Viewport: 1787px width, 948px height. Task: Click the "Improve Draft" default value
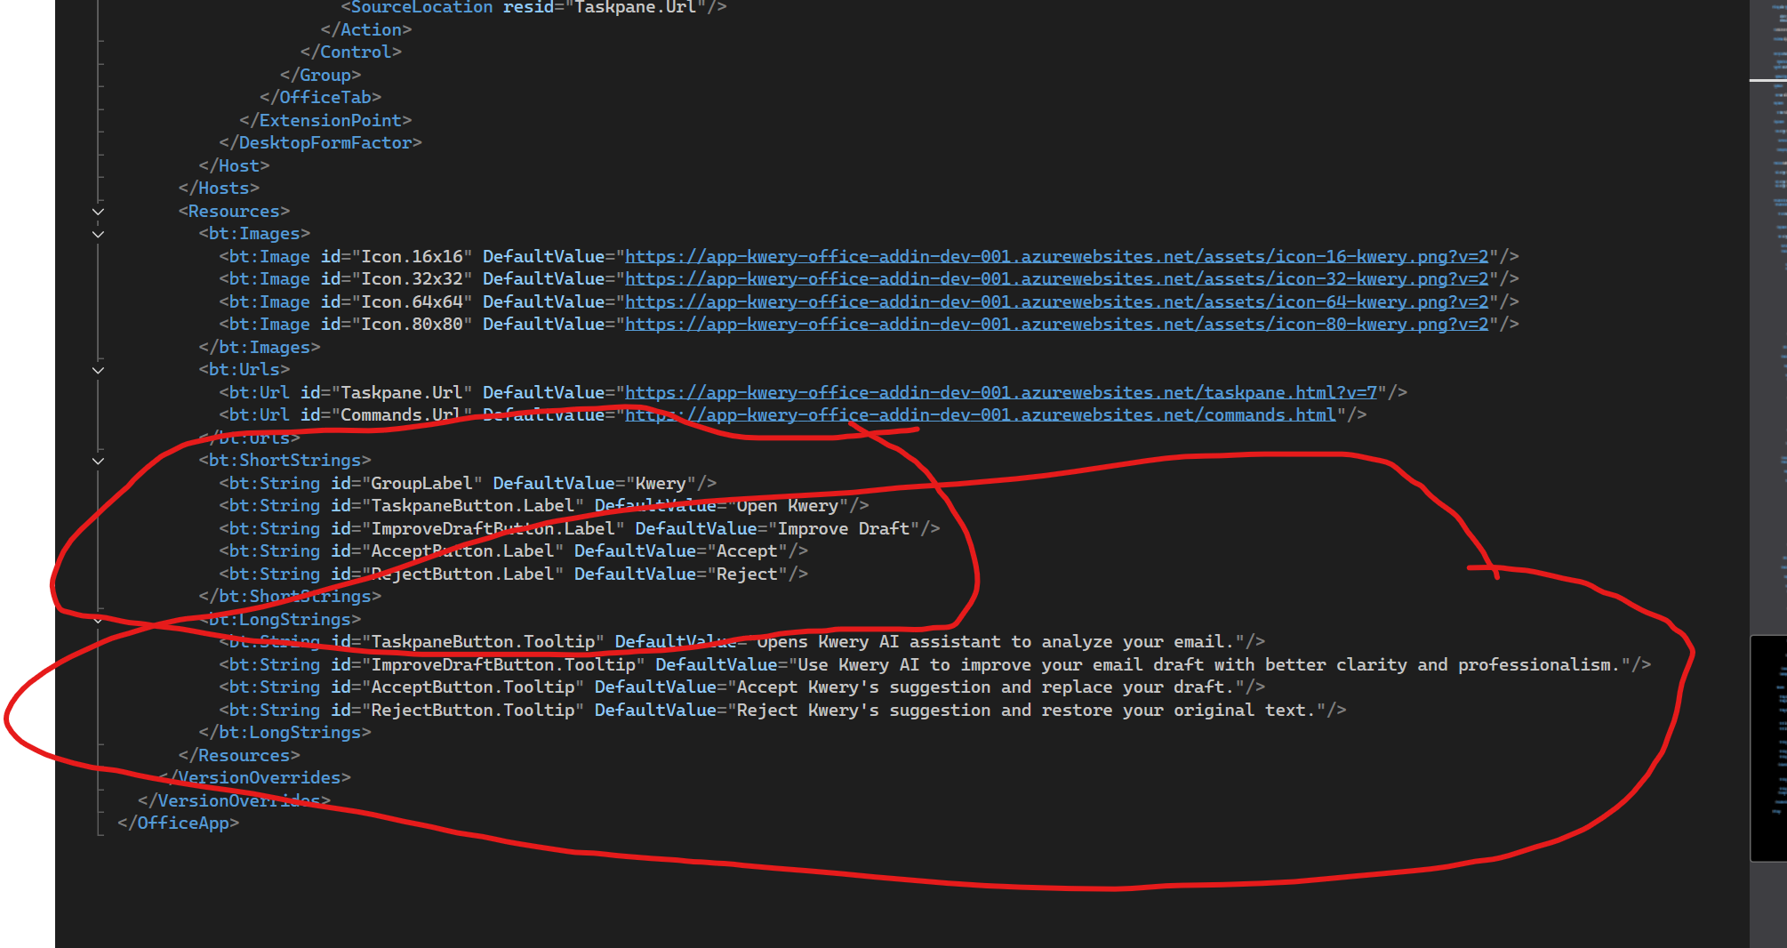[844, 528]
